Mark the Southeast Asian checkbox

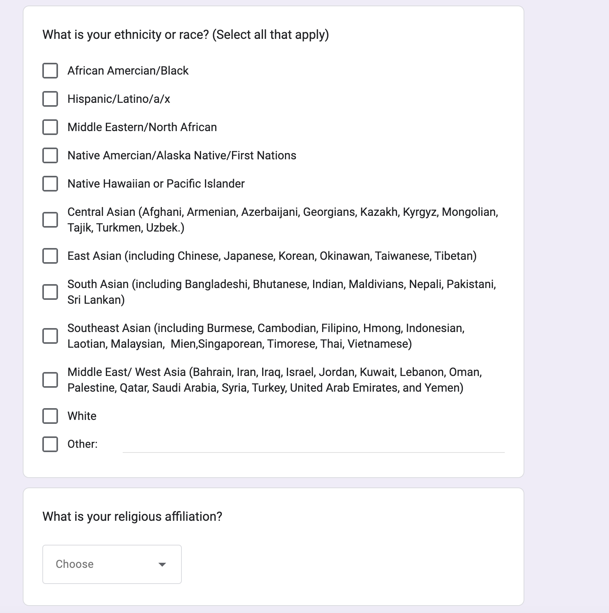(x=50, y=336)
